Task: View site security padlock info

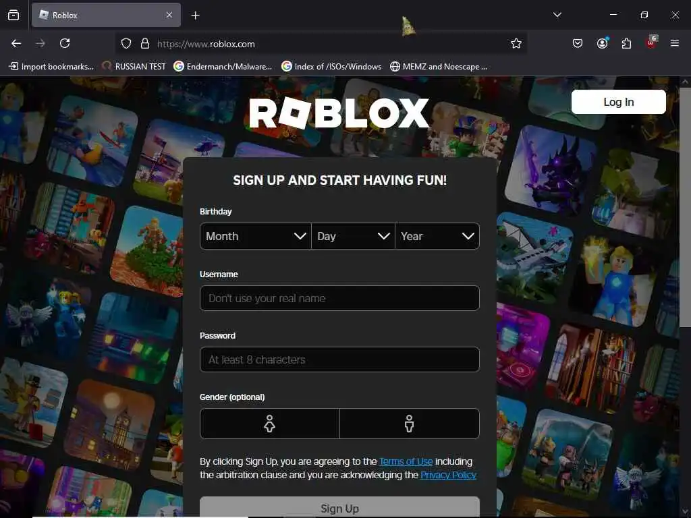Action: point(145,44)
